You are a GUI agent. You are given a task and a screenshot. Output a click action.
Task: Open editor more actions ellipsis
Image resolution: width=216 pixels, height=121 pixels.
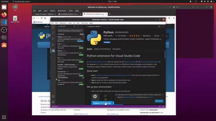coord(163,26)
